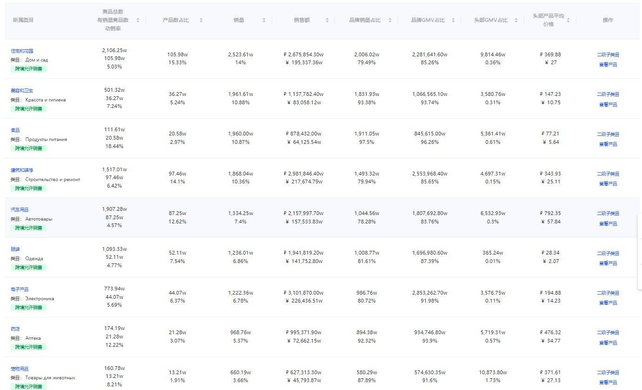The height and width of the screenshot is (390, 642).
Task: Open 美容和卫生 category link
Action: pos(22,91)
